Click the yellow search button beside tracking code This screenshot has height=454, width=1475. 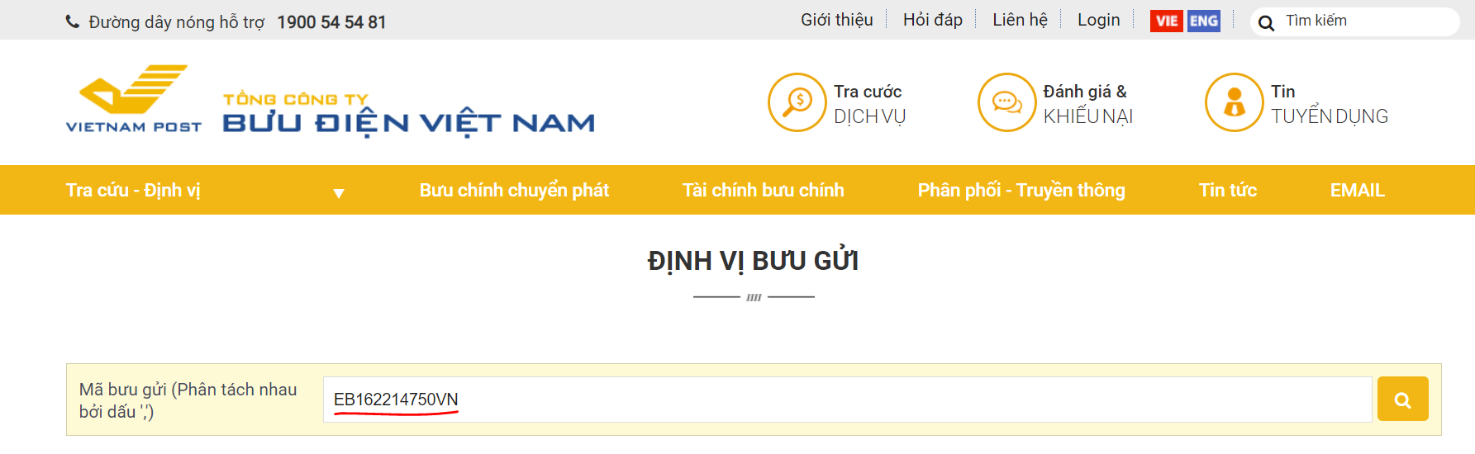(1402, 400)
